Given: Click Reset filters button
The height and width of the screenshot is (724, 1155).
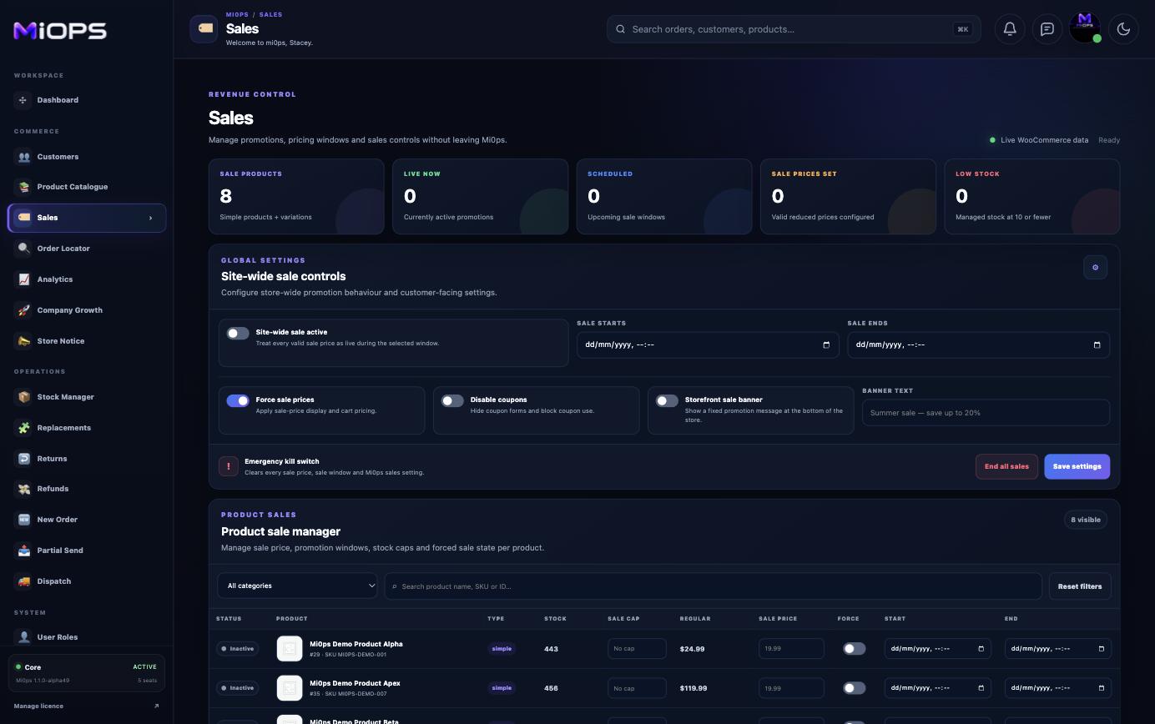Looking at the screenshot, I should click(1079, 586).
